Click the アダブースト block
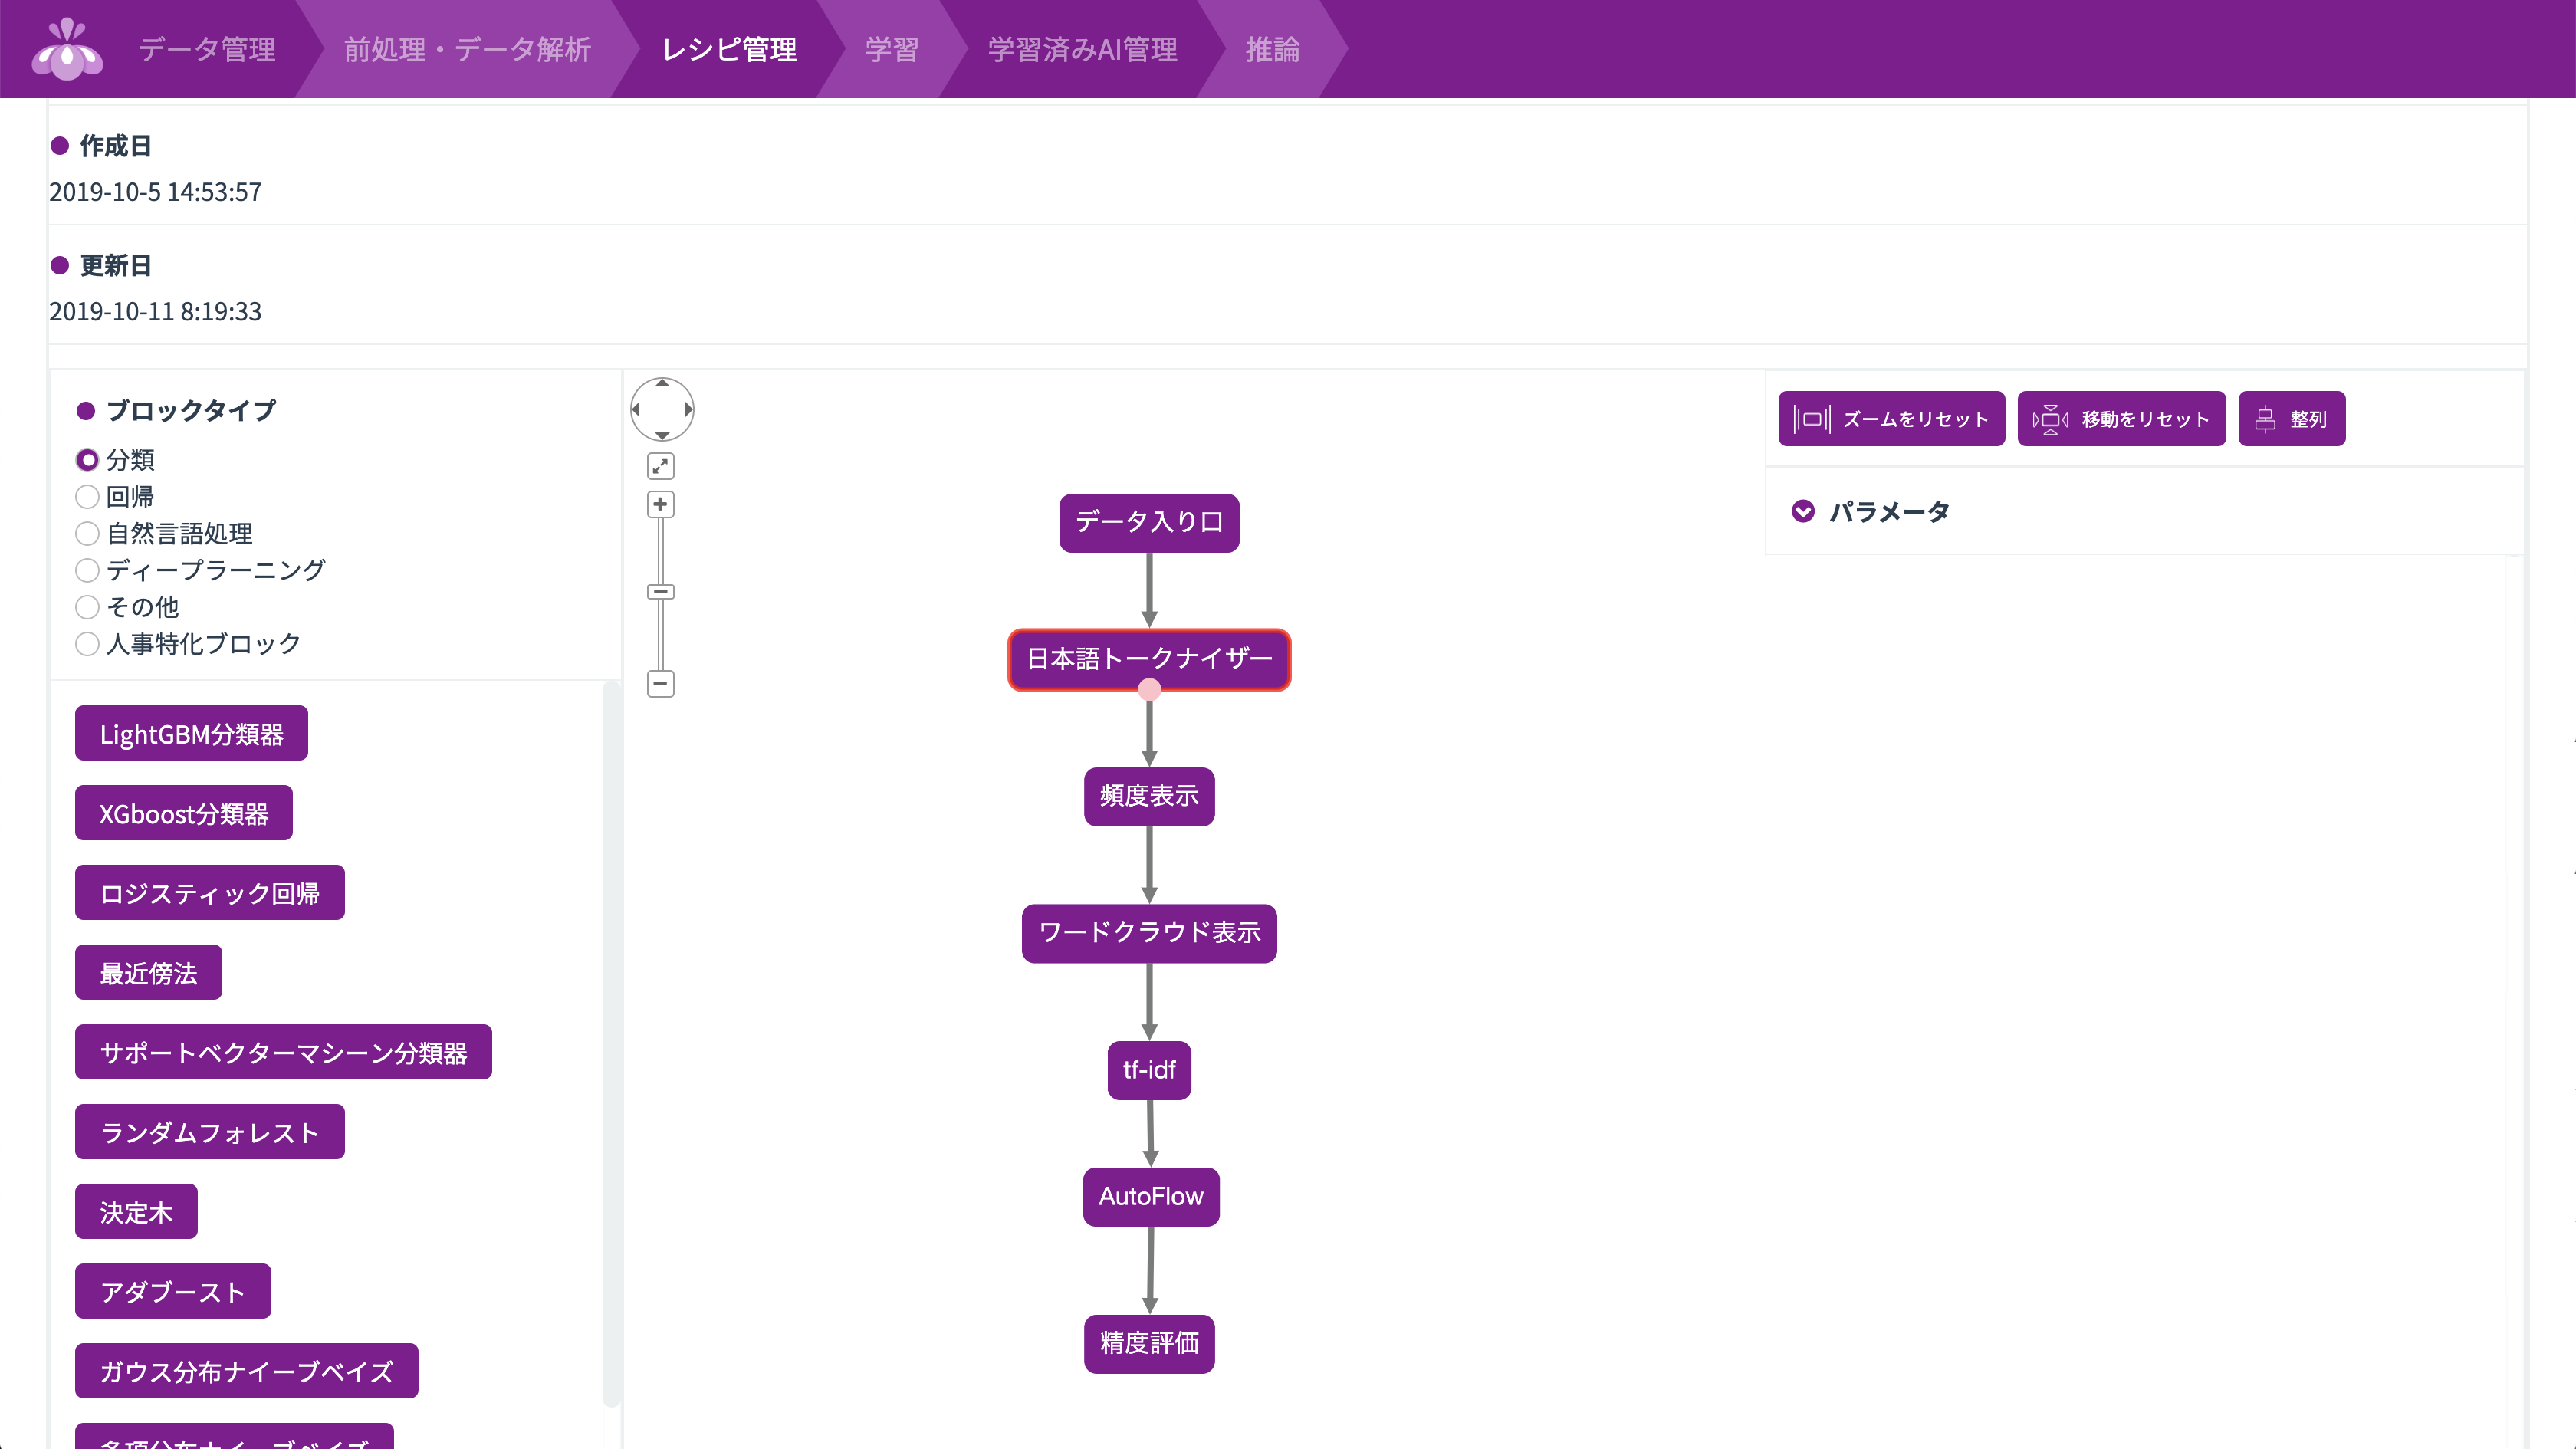The image size is (2576, 1449). coord(173,1291)
